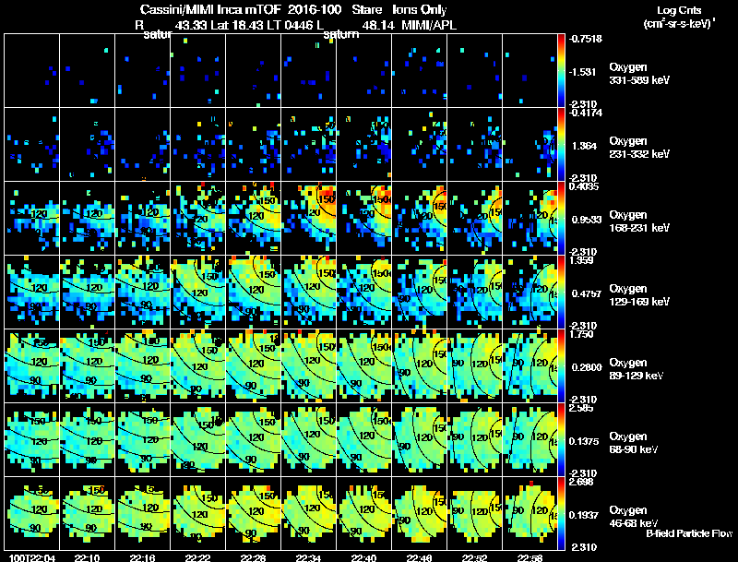Select the Oxygen 129-169 keV panel at 22:22
Viewport: 738px width, 562px height.
tap(198, 292)
